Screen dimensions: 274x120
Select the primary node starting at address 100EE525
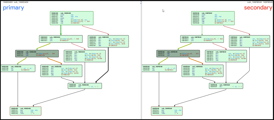61,71
